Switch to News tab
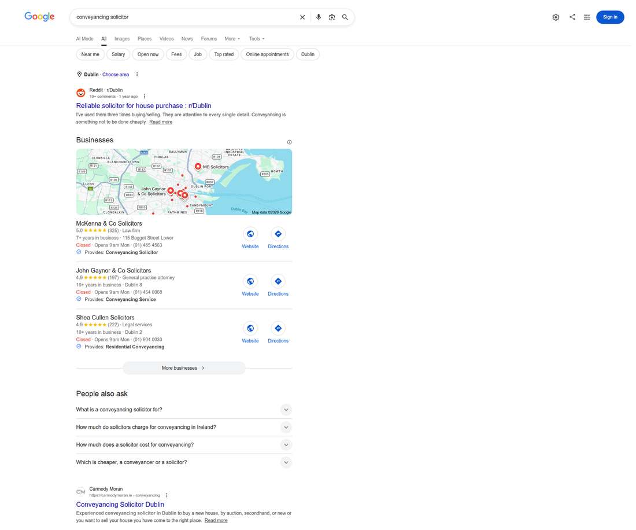Viewport: 636px width, 530px height. click(x=187, y=39)
